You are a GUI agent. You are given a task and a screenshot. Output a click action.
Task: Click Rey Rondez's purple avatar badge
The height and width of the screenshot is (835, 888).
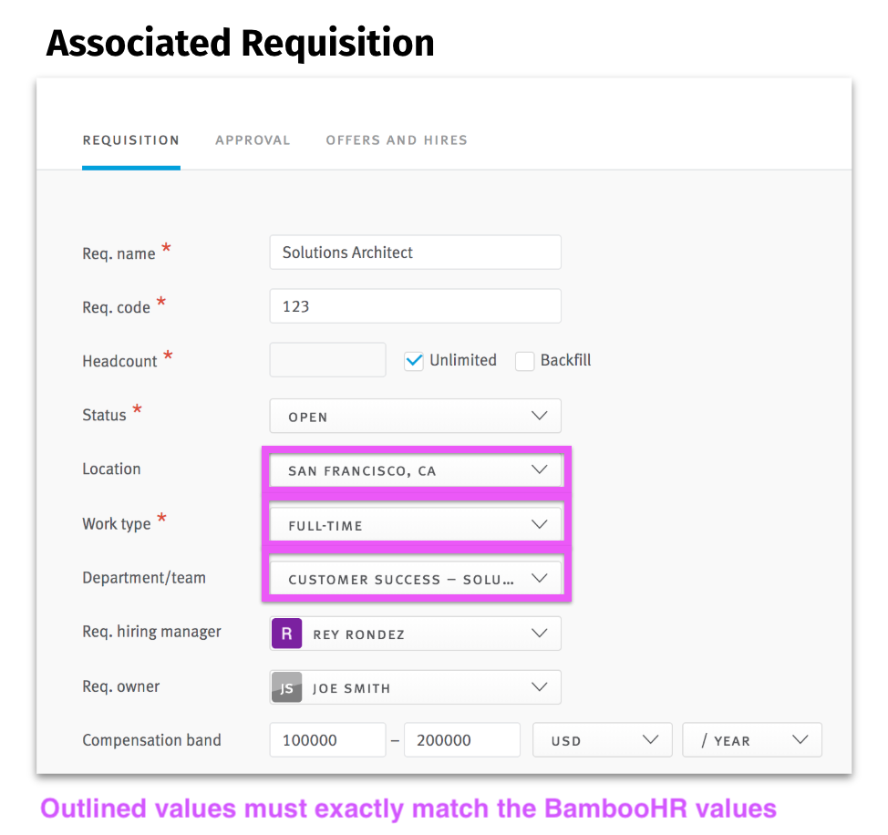286,633
